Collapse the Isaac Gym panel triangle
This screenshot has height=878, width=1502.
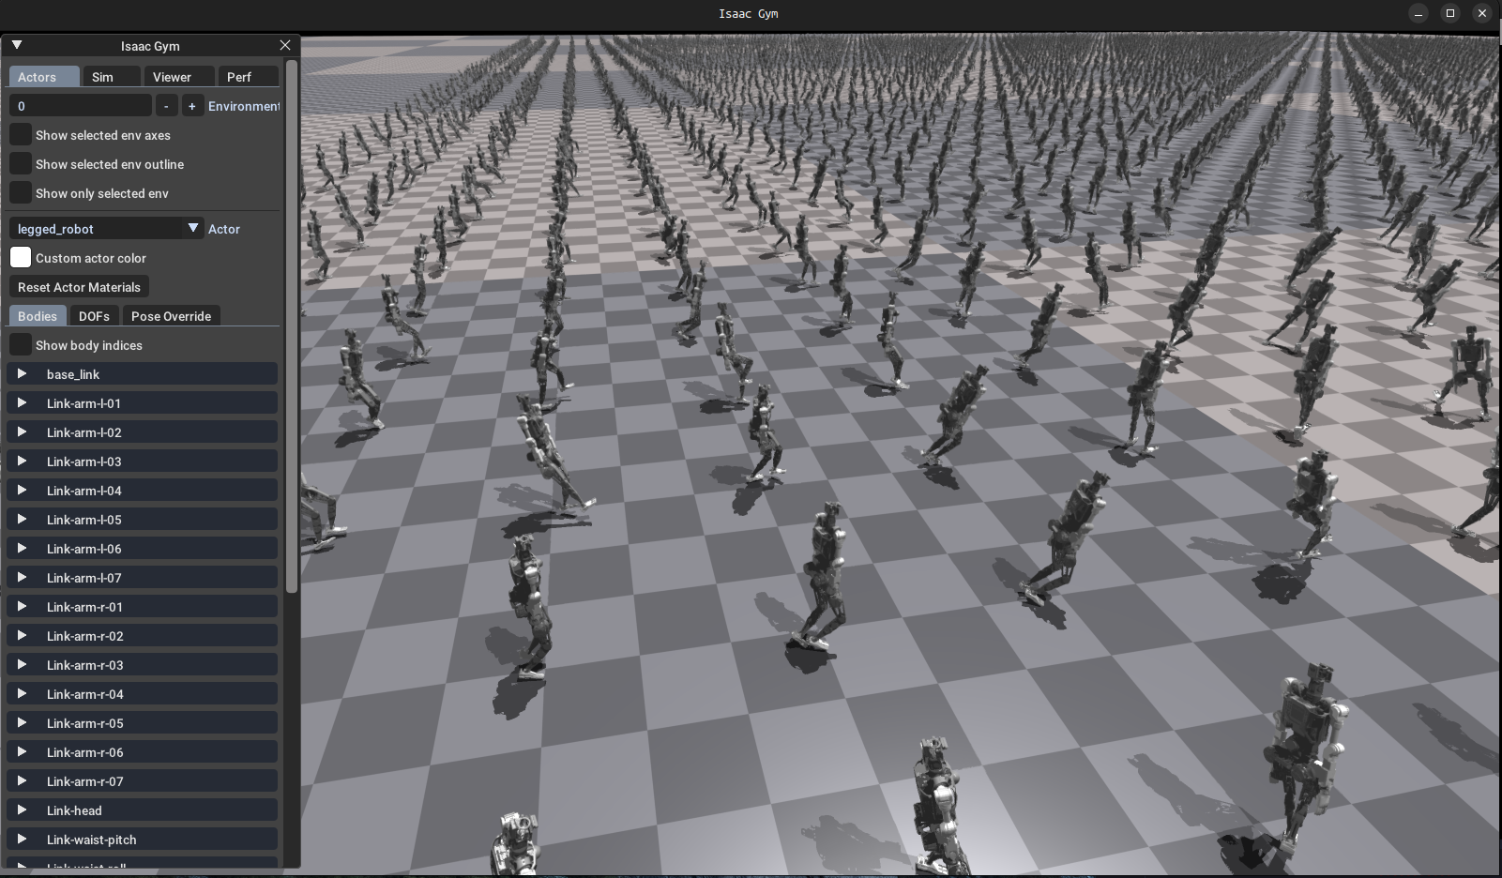(17, 45)
